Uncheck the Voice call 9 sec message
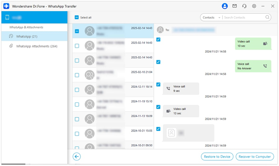Screen dimensions: 279x166 (x=158, y=84)
